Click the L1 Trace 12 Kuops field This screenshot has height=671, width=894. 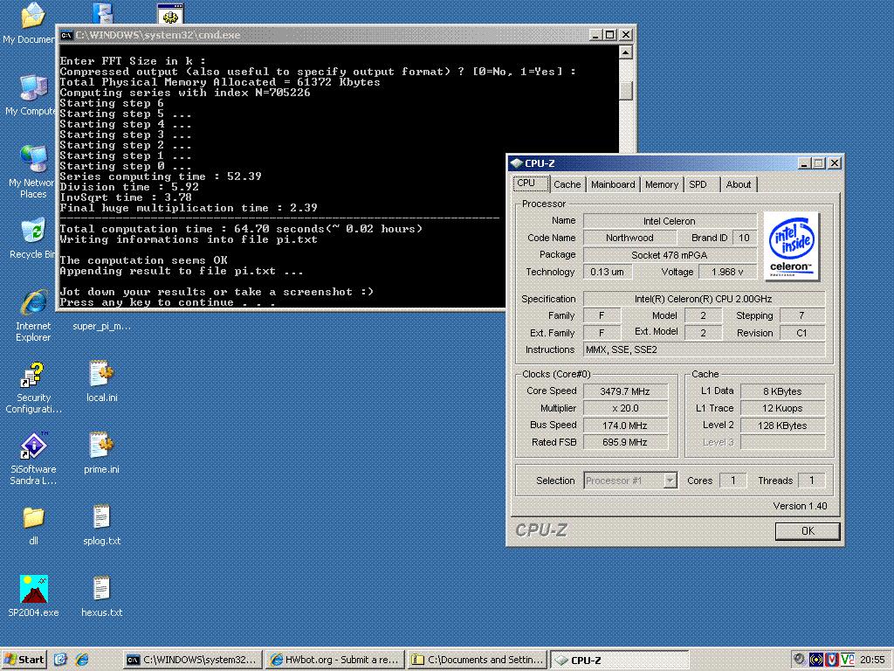[x=782, y=409]
